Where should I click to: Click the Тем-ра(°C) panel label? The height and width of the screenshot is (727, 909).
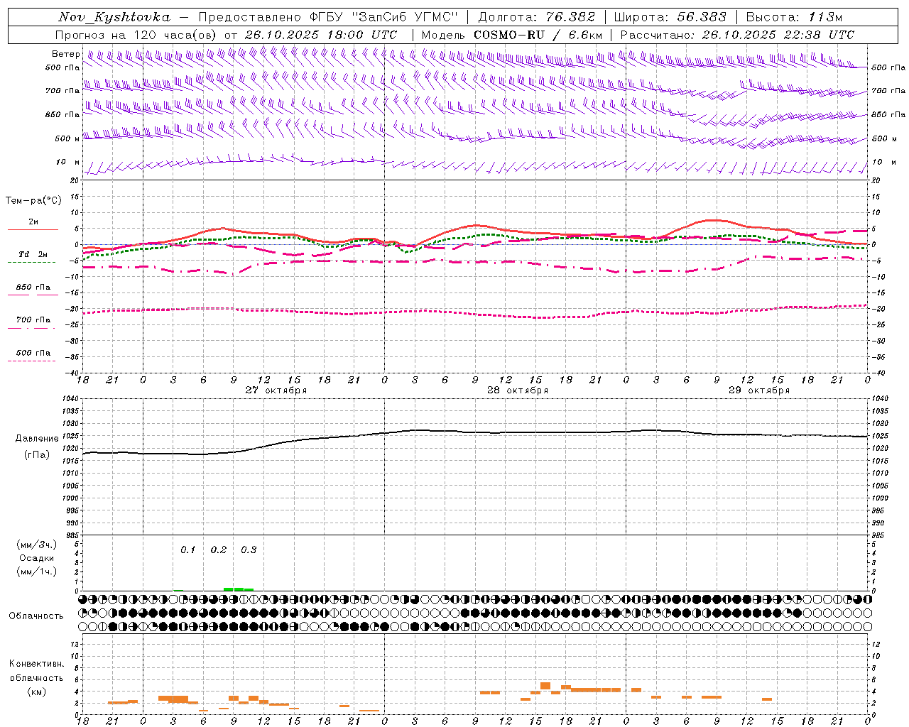(x=33, y=201)
